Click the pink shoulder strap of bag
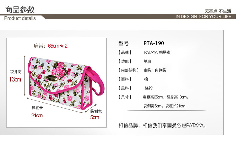The image size is (236, 141). click(96, 81)
